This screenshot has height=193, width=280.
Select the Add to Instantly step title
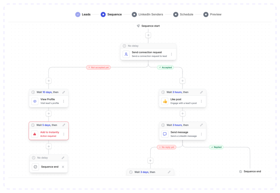click(x=50, y=132)
